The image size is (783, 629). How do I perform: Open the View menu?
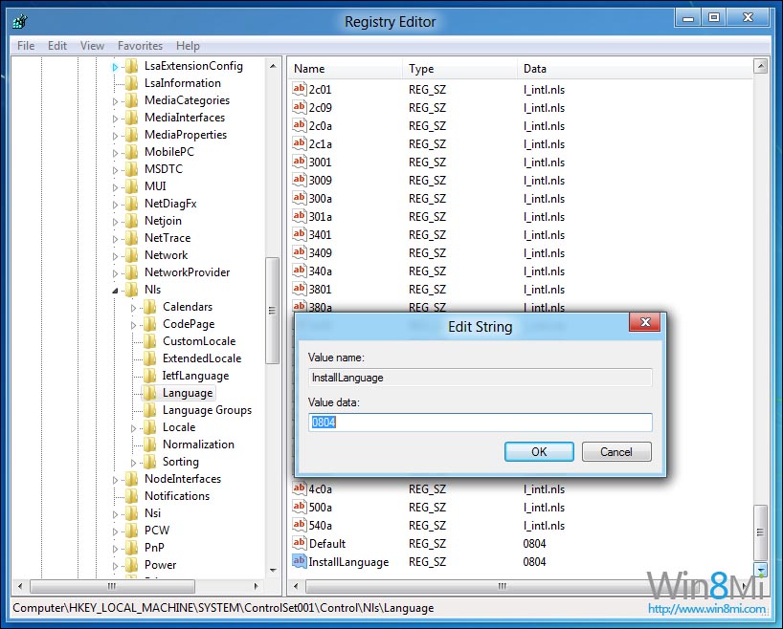coord(92,46)
